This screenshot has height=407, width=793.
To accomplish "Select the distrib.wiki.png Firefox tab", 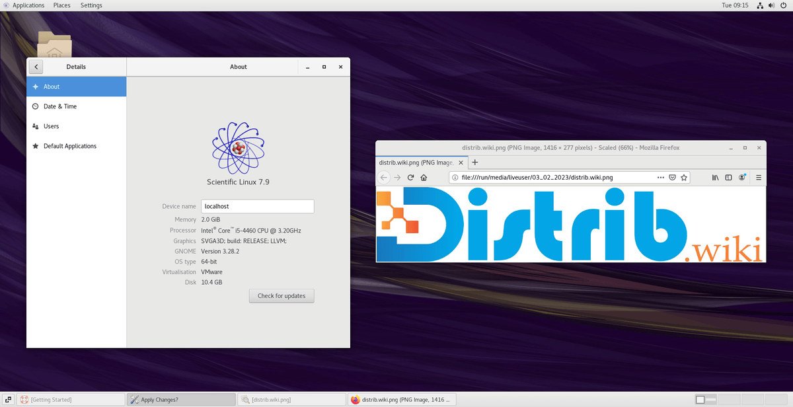I will point(422,163).
